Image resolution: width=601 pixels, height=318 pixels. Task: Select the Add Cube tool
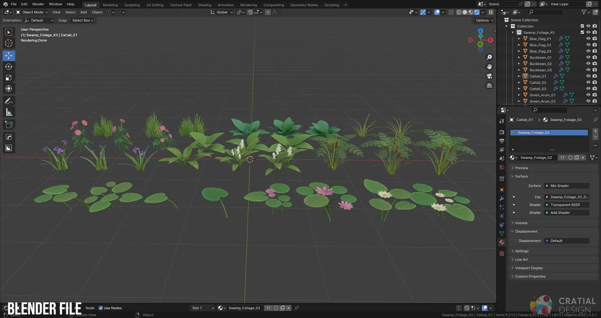tap(9, 125)
